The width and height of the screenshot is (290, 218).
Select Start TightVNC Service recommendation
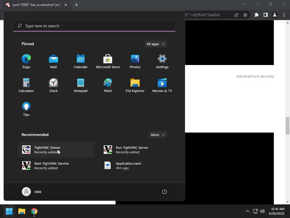coord(56,166)
